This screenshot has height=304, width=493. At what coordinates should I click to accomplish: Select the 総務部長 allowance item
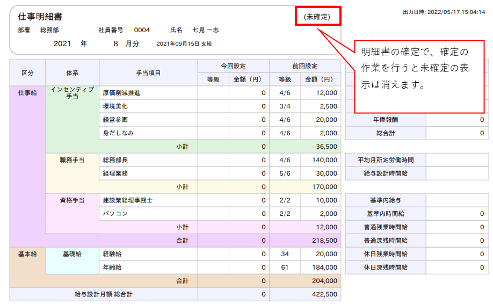[x=115, y=160]
